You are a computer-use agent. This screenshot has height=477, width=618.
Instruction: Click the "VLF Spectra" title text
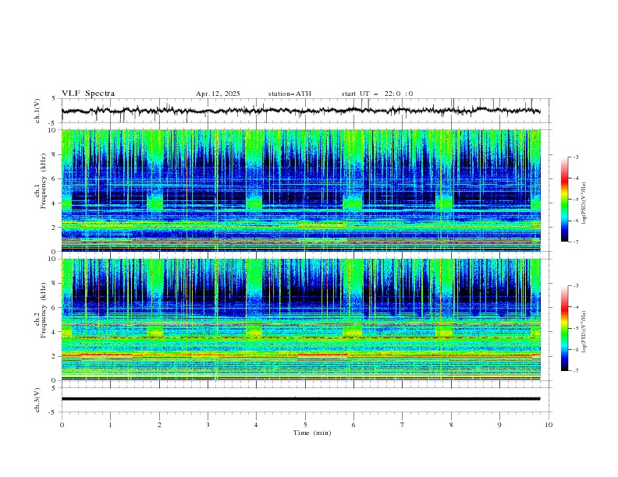click(x=88, y=94)
